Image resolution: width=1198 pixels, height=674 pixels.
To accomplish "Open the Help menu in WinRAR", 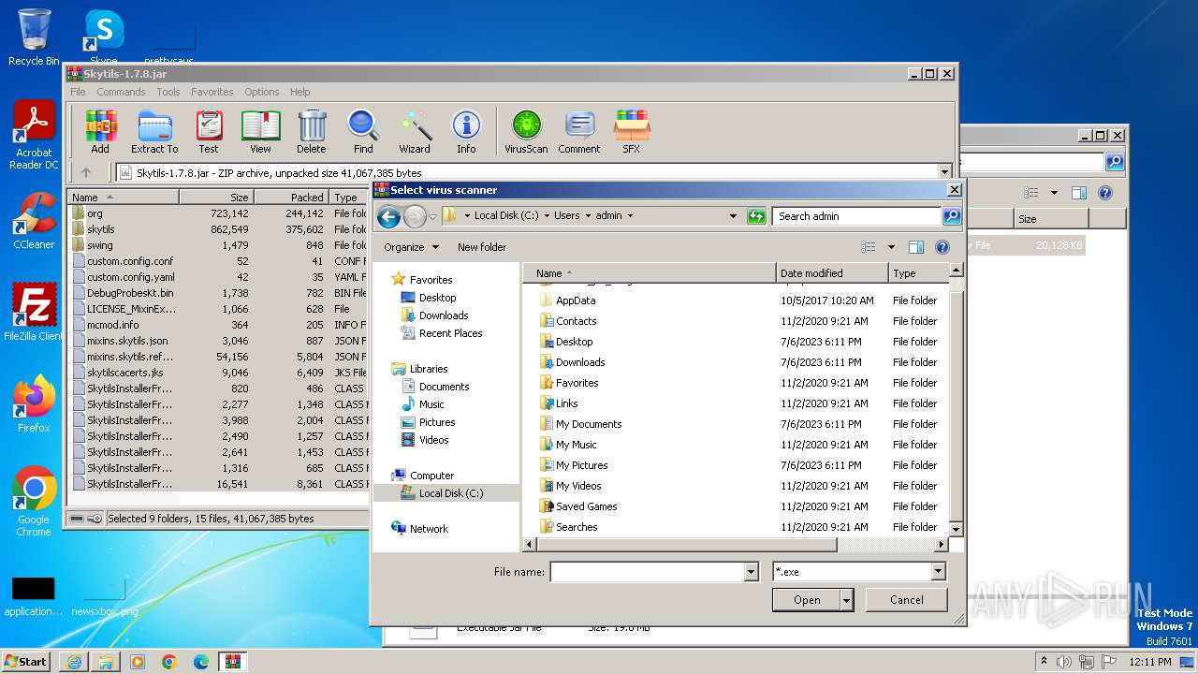I will coord(300,92).
